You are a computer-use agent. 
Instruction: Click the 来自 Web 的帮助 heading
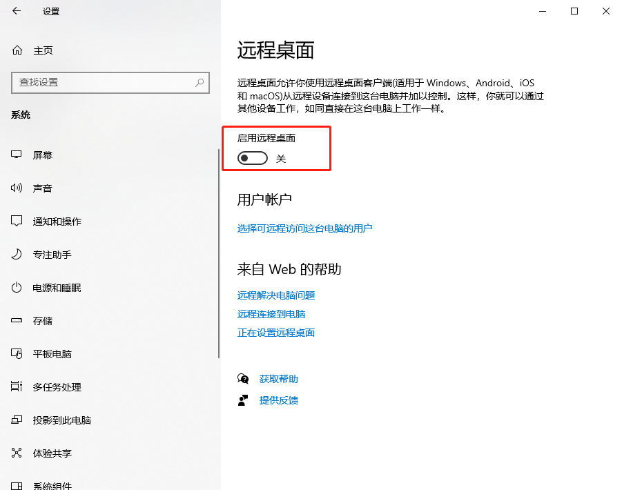pos(289,269)
